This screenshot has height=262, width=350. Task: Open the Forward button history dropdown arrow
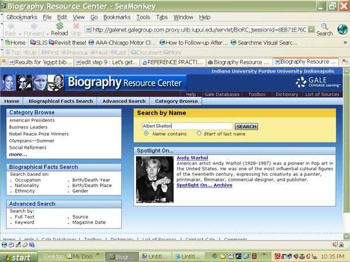(x=48, y=34)
